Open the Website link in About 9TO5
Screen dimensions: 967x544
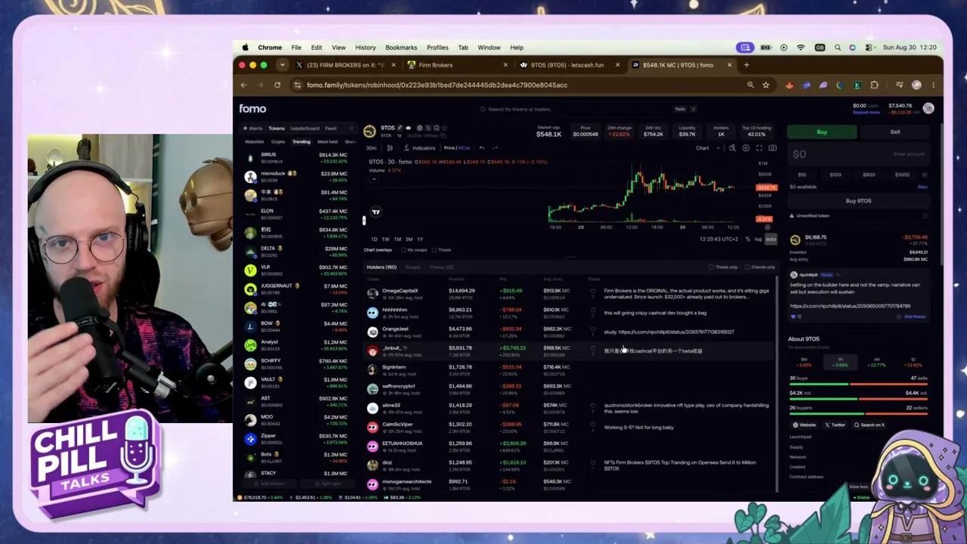(x=805, y=425)
